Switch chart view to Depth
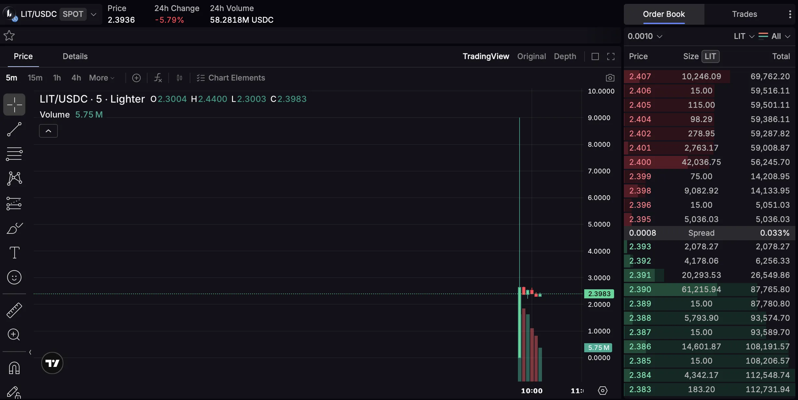Image resolution: width=798 pixels, height=400 pixels. (x=565, y=56)
